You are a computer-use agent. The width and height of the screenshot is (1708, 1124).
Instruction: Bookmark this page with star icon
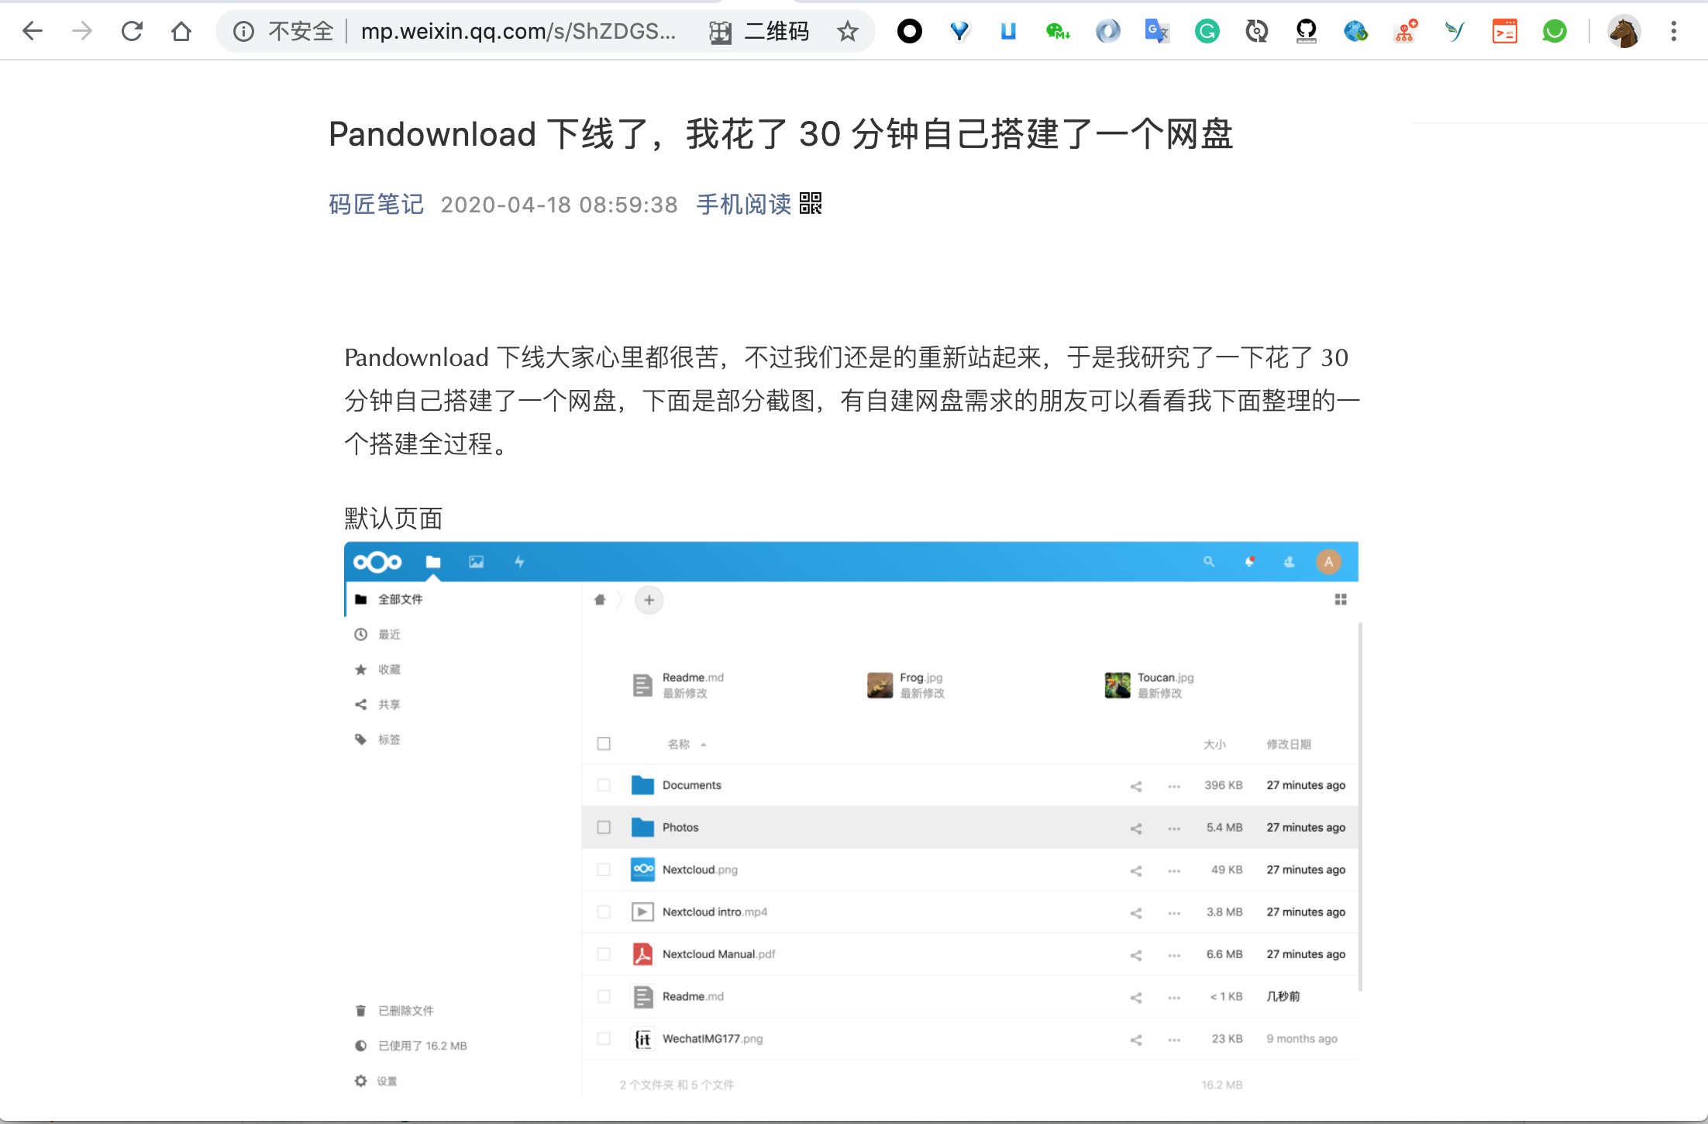(848, 31)
